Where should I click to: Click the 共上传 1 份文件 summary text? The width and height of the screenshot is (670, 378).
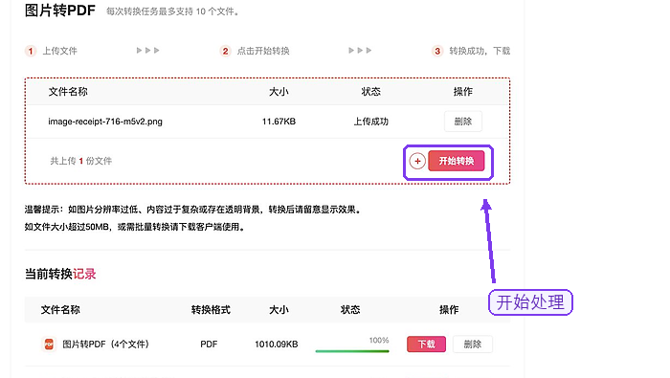pos(80,161)
